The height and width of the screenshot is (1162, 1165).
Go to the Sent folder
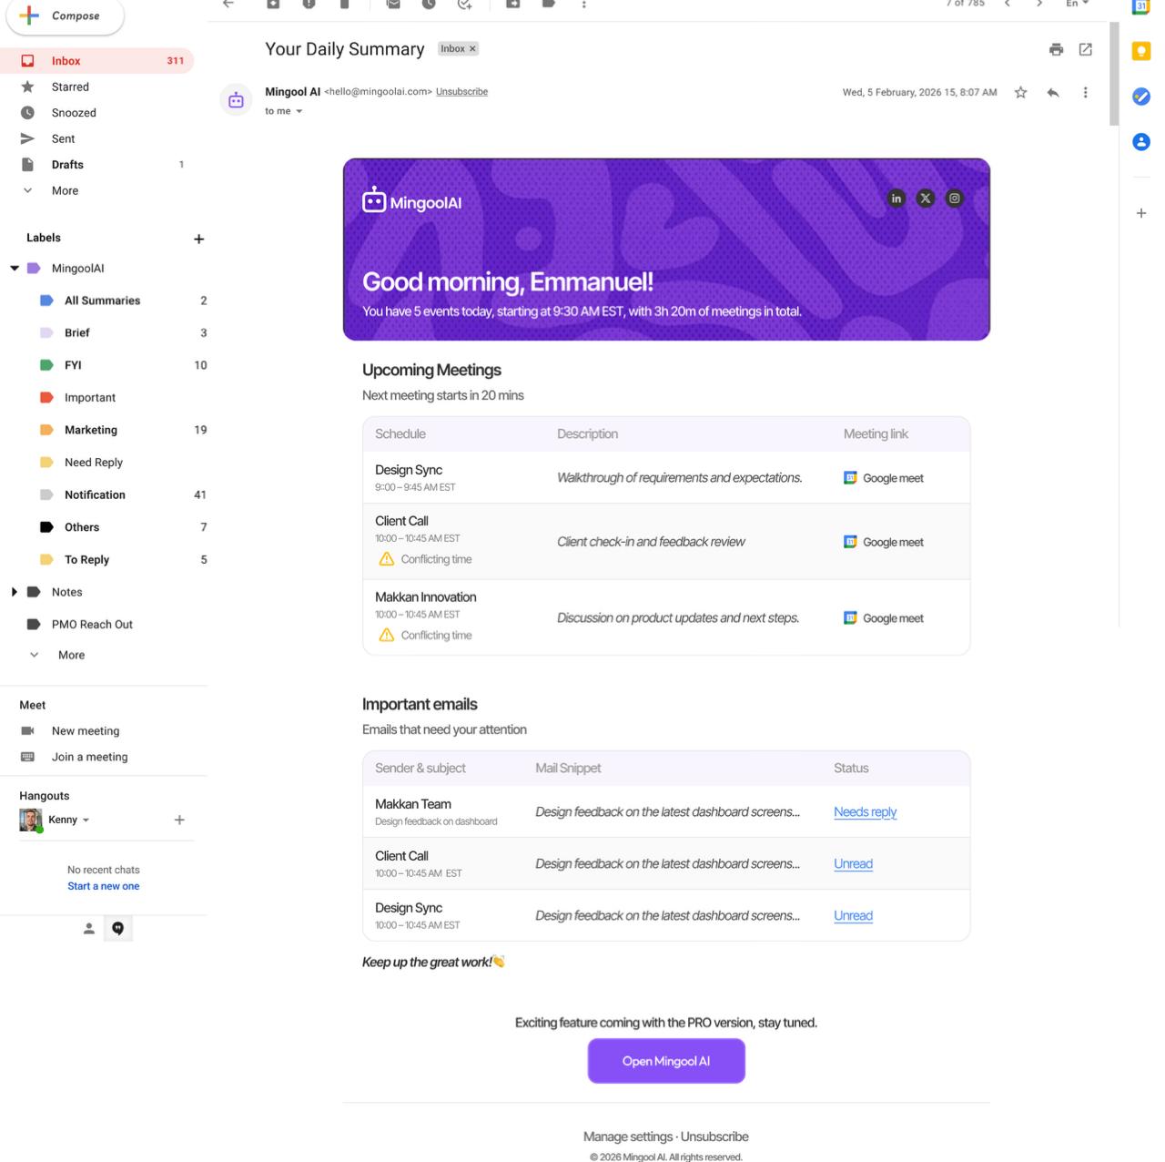point(64,138)
